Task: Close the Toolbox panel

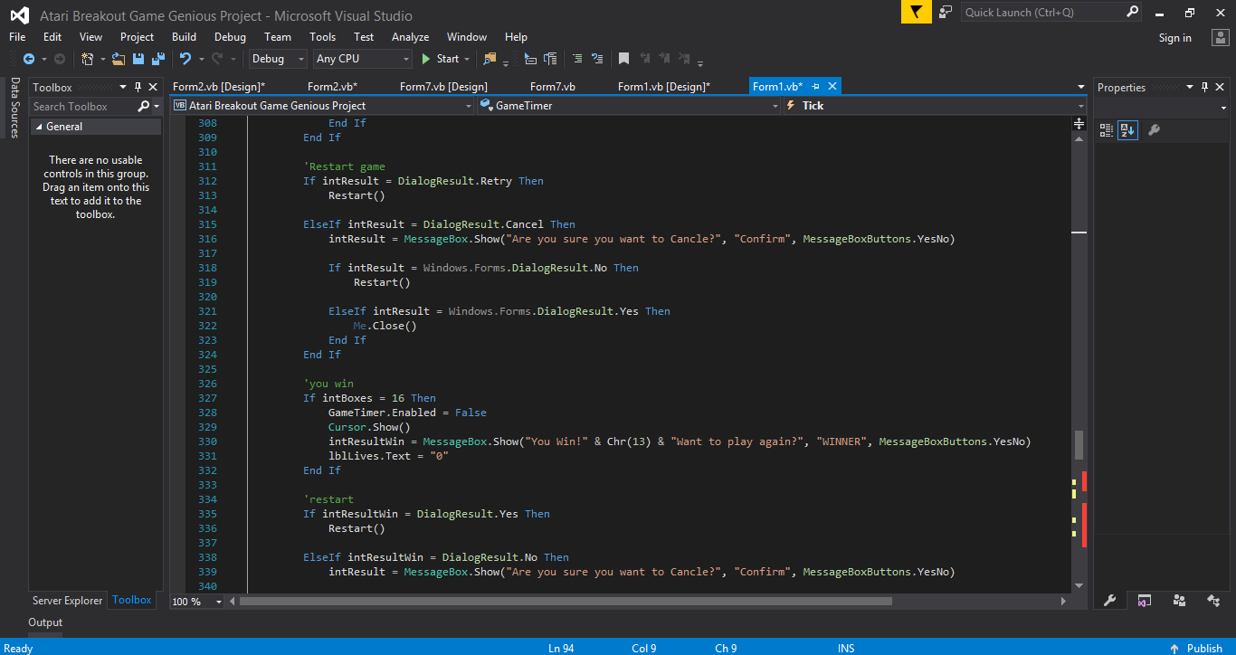Action: tap(154, 87)
